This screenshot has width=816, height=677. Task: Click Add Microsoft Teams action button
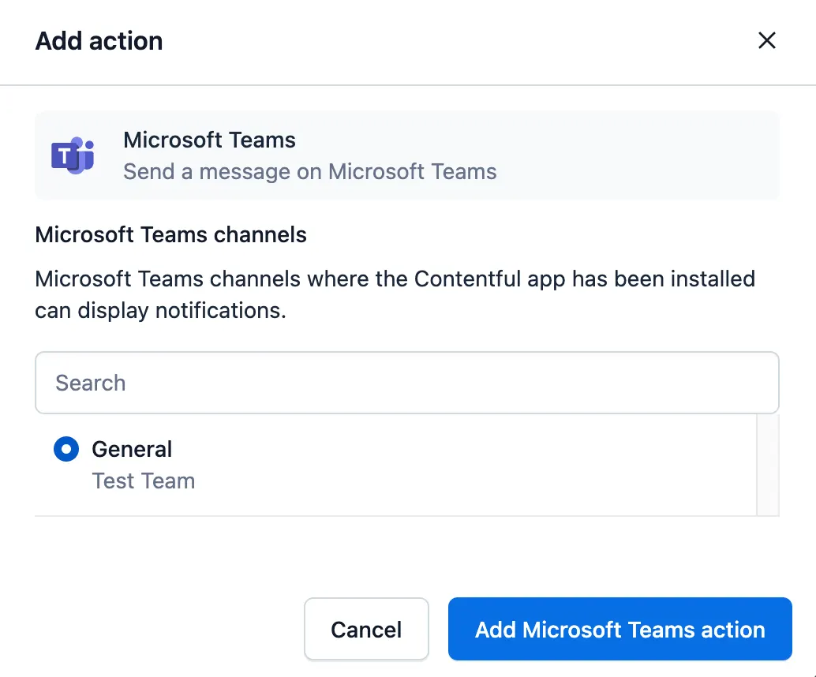[619, 629]
